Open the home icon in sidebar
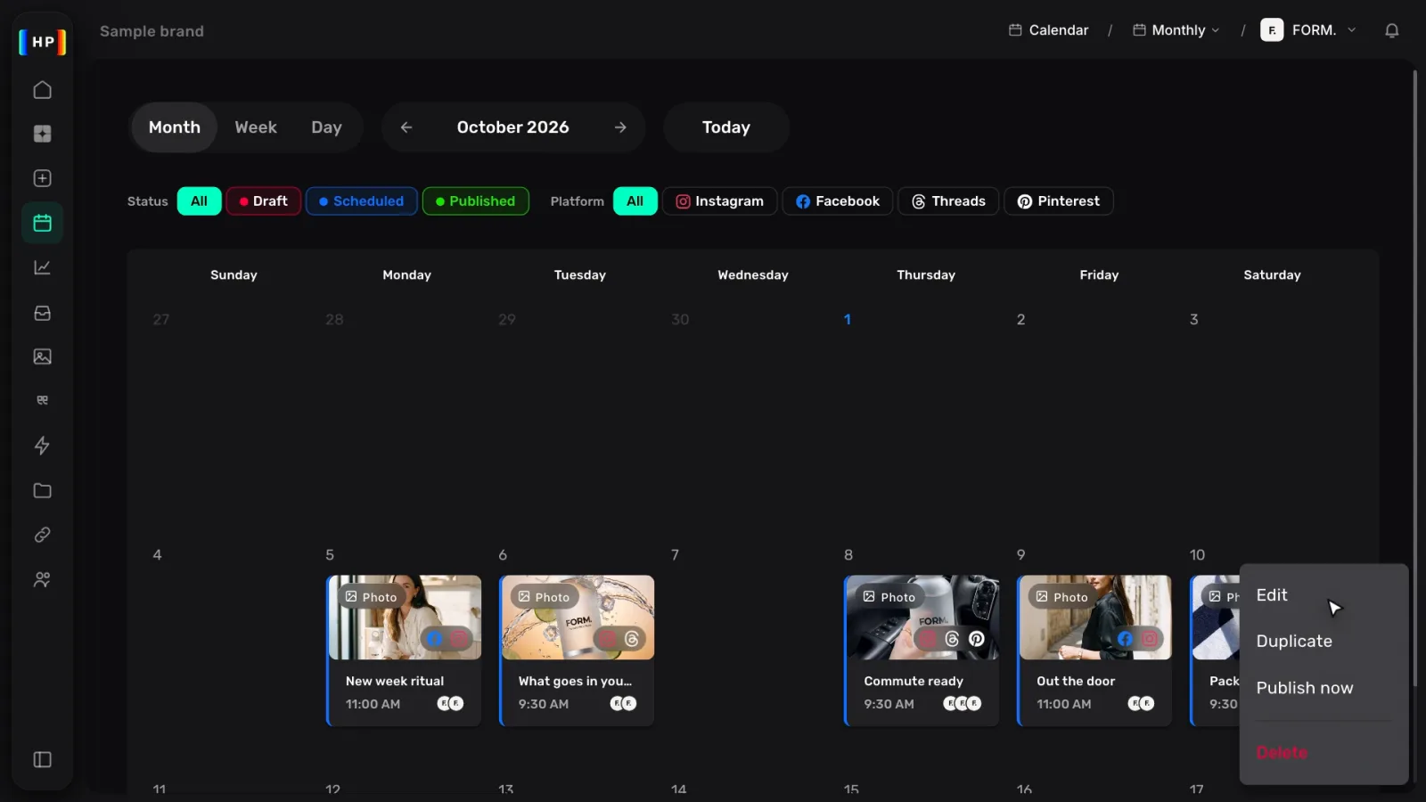1426x802 pixels. click(42, 90)
